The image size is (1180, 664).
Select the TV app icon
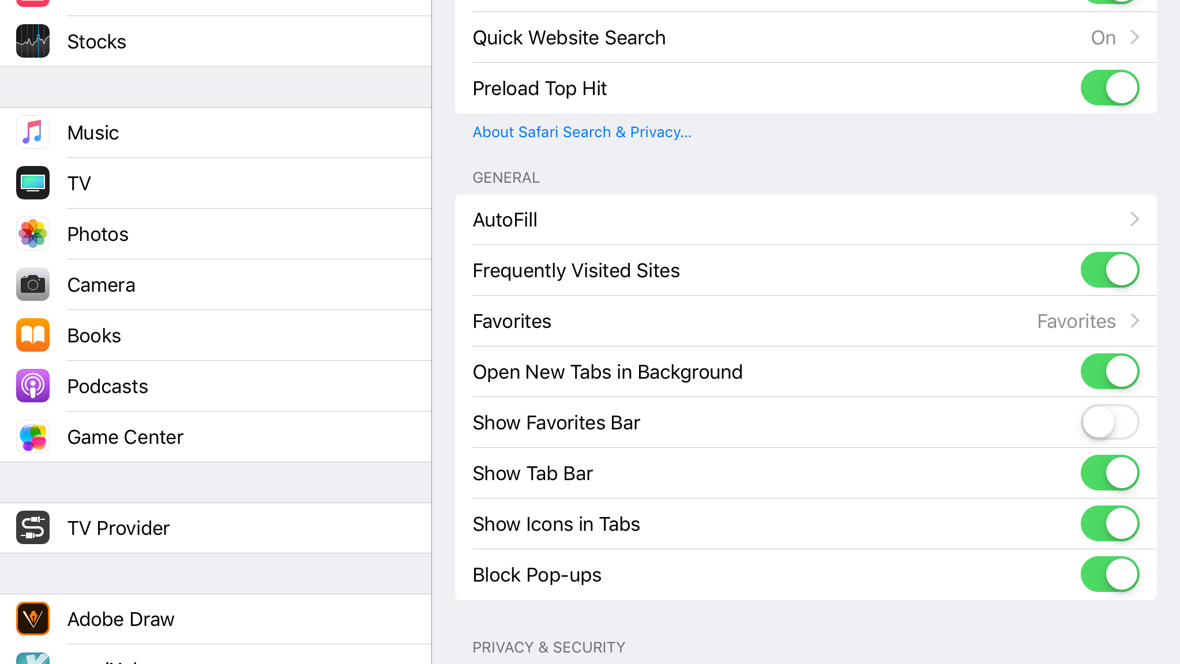coord(33,183)
